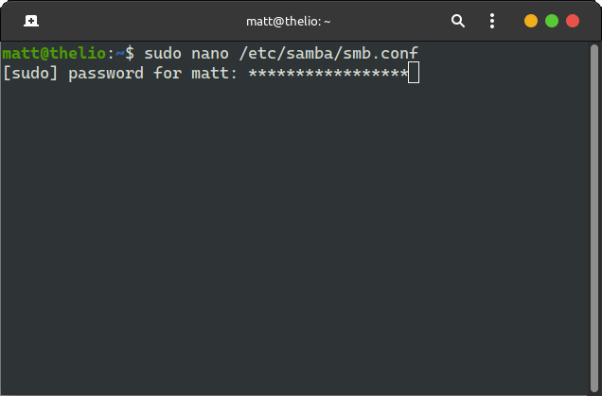Open the three-dot terminal menu
The height and width of the screenshot is (396, 602).
tap(492, 20)
